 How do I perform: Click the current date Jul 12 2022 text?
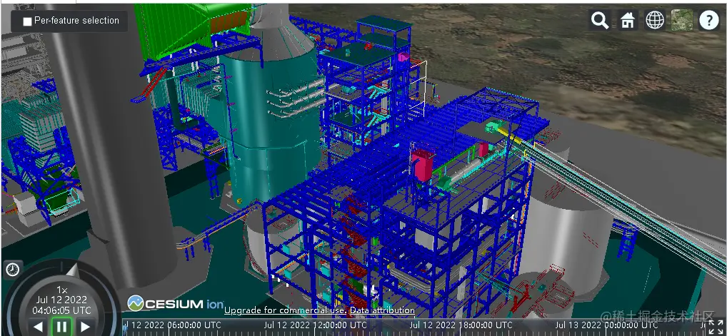pos(61,300)
